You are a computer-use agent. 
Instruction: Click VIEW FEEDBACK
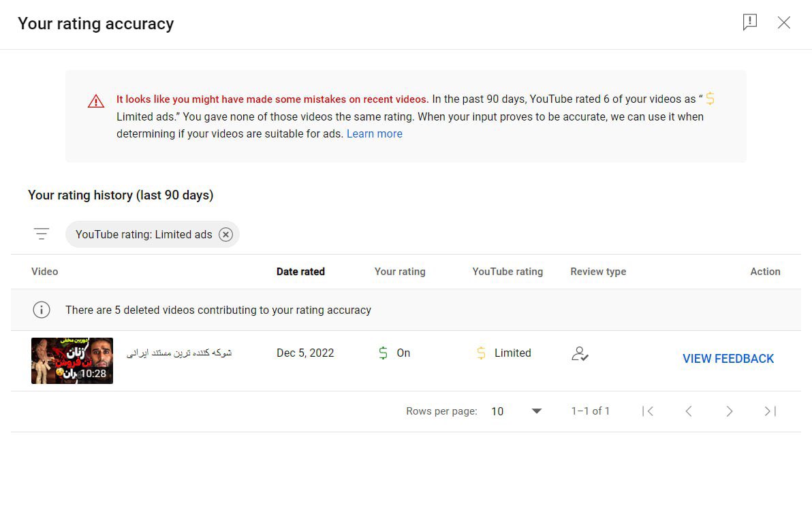click(728, 359)
